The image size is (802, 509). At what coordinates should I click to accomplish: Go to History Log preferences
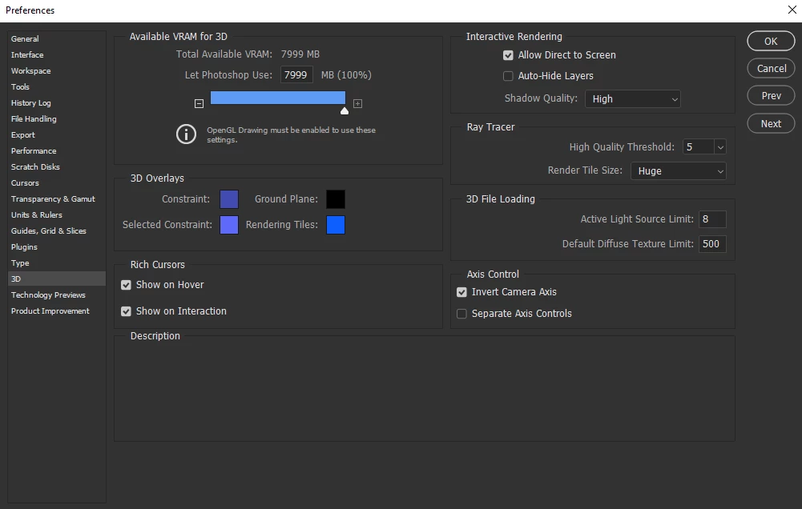(x=57, y=102)
